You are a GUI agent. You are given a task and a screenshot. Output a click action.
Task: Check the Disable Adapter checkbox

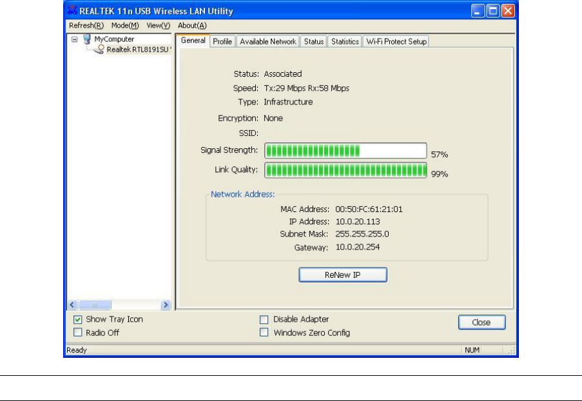(264, 319)
